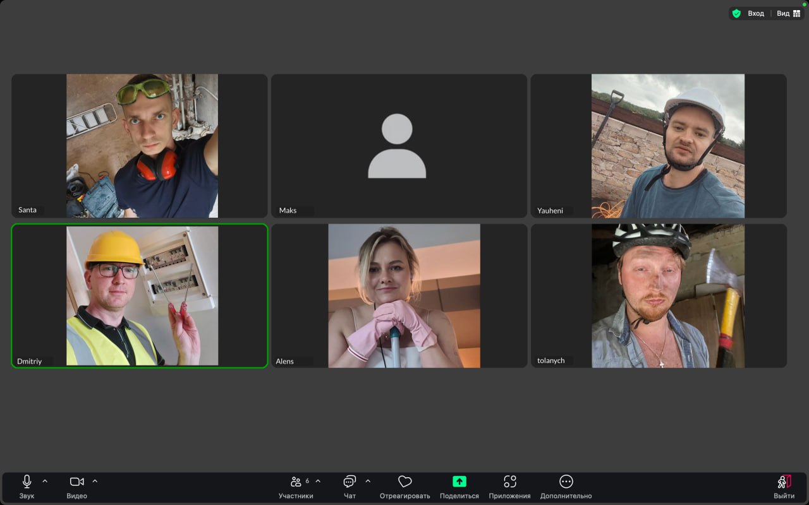This screenshot has height=505, width=809.
Task: Click the Yauheni name label
Action: pyautogui.click(x=550, y=210)
